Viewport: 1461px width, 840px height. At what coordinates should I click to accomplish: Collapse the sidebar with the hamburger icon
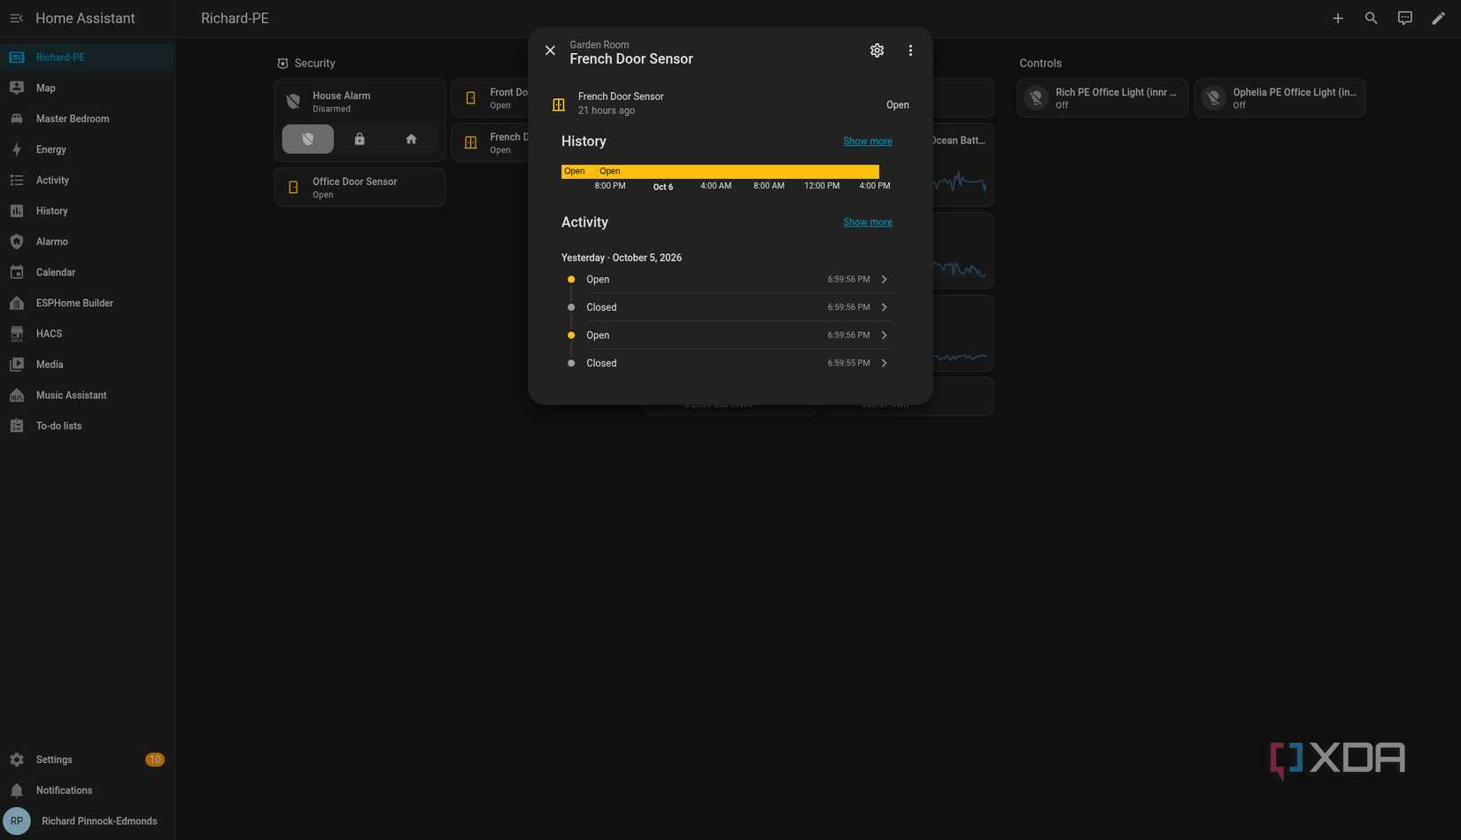pyautogui.click(x=16, y=18)
